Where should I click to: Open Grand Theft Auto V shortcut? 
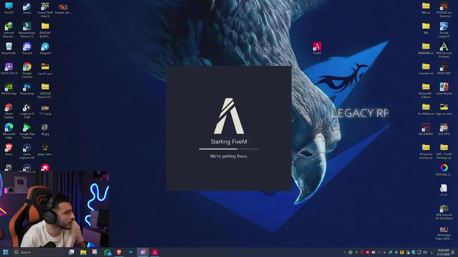tap(45, 10)
